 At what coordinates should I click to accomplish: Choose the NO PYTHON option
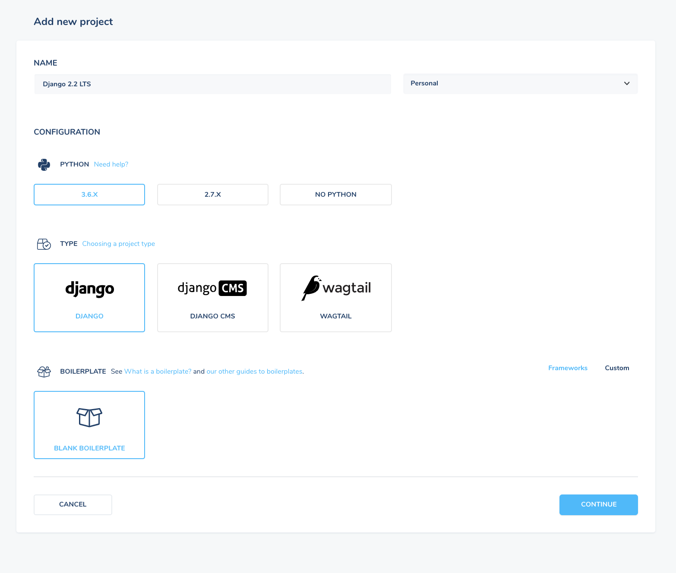336,195
